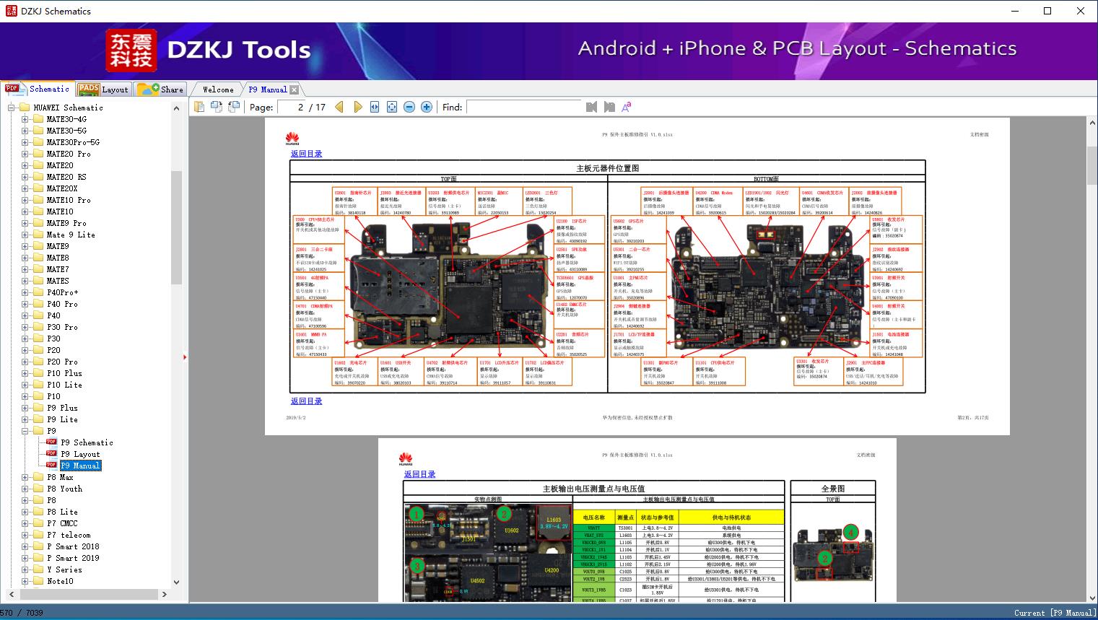Click the tree panel vertical scrollbar thumb

coord(176,228)
